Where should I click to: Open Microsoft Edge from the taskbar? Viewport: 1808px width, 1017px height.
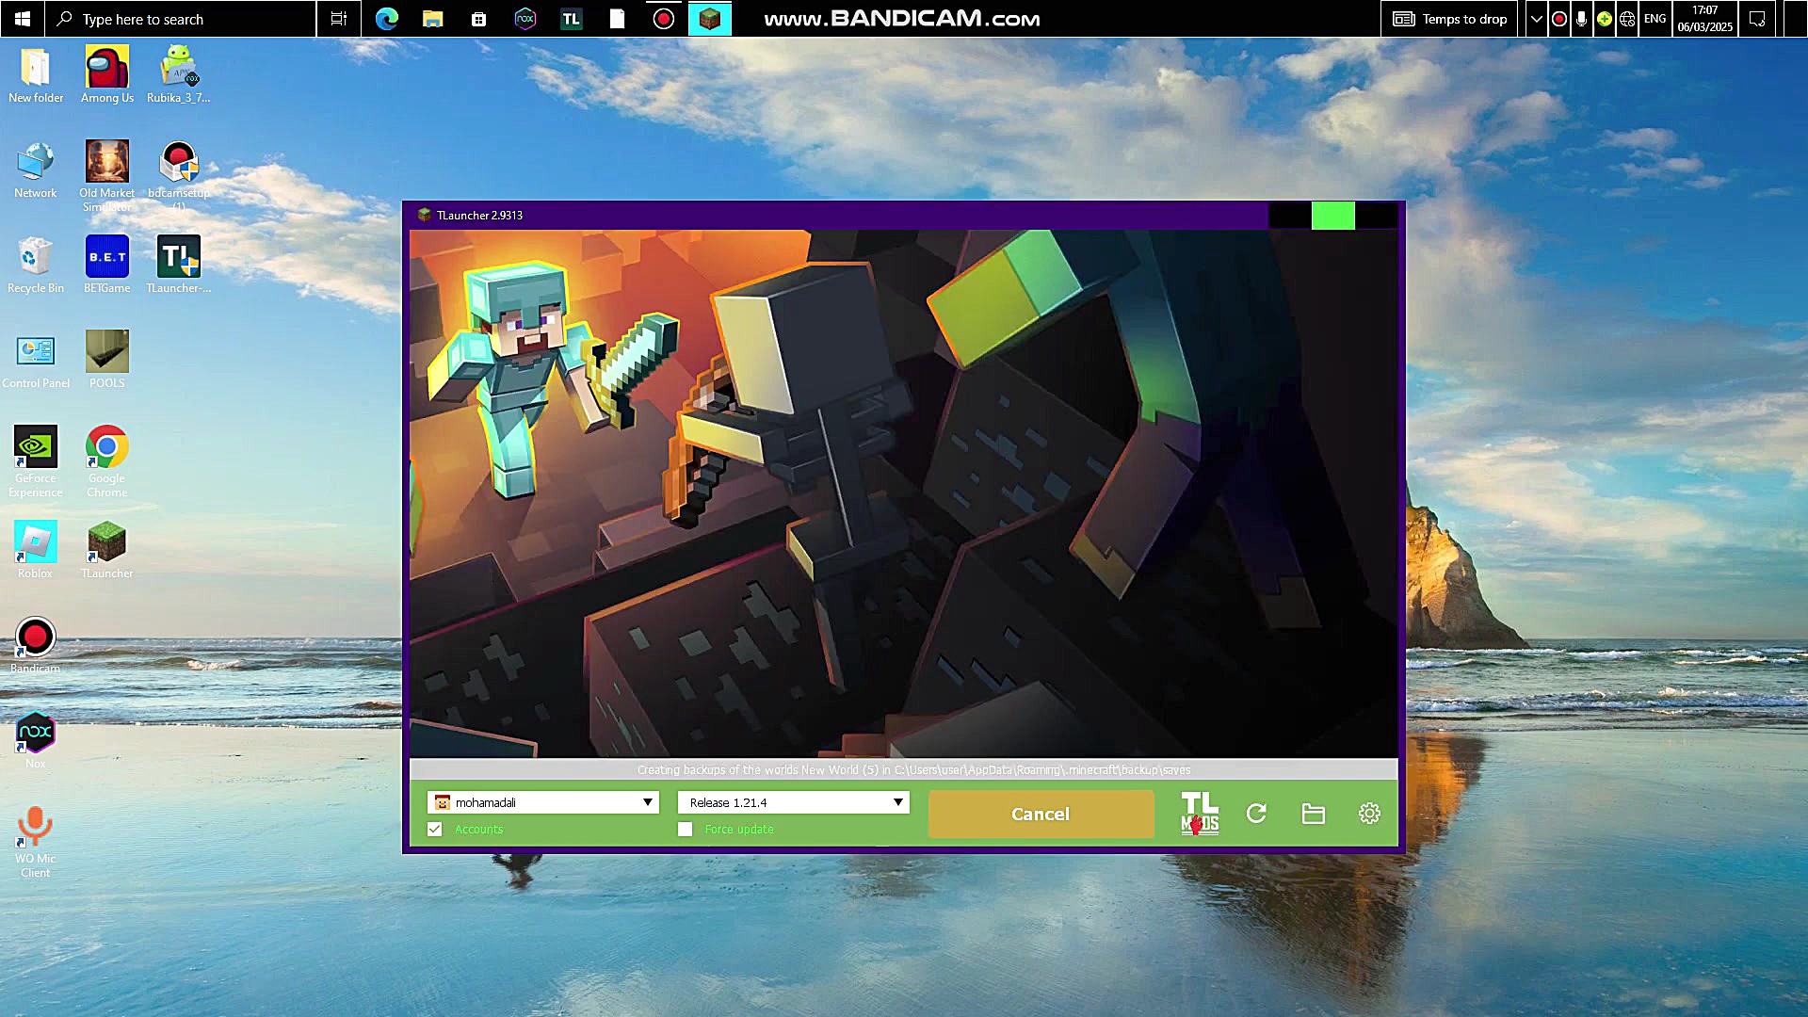pyautogui.click(x=386, y=19)
